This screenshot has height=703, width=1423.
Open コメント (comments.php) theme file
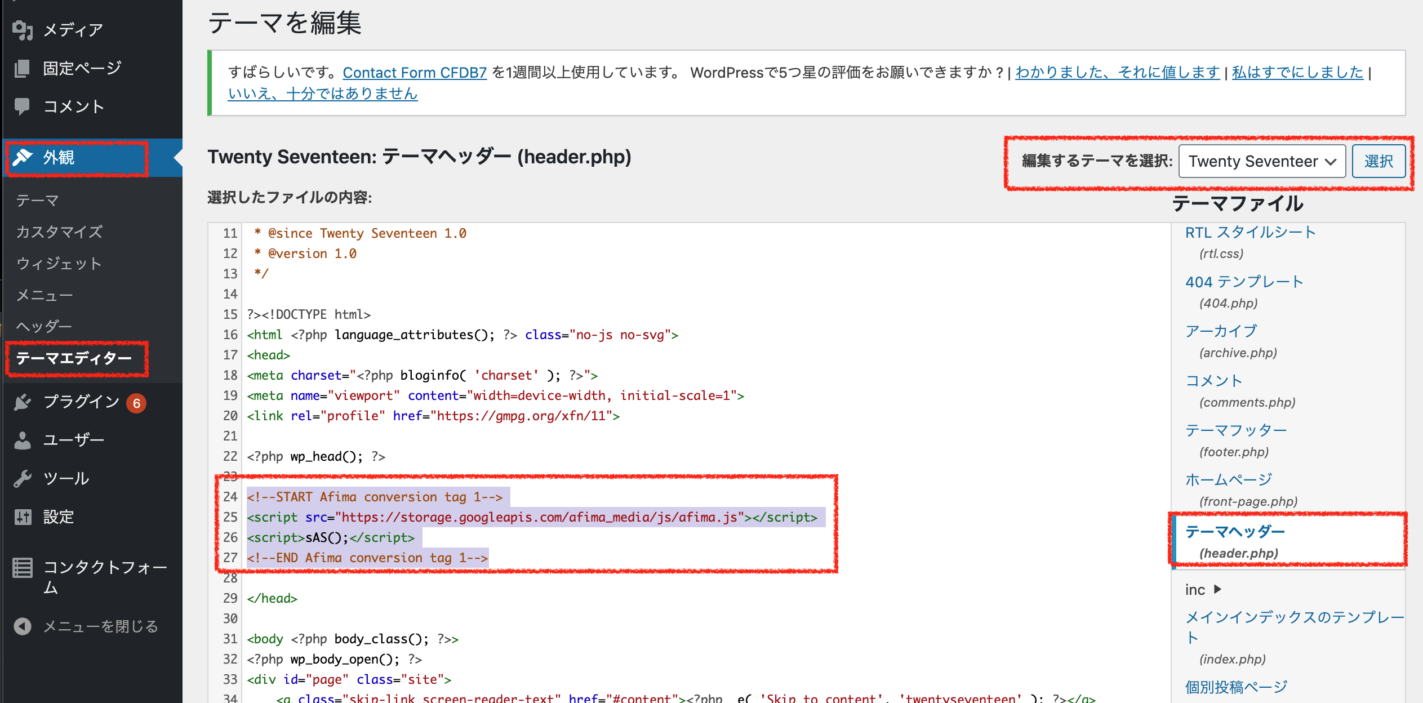1214,381
